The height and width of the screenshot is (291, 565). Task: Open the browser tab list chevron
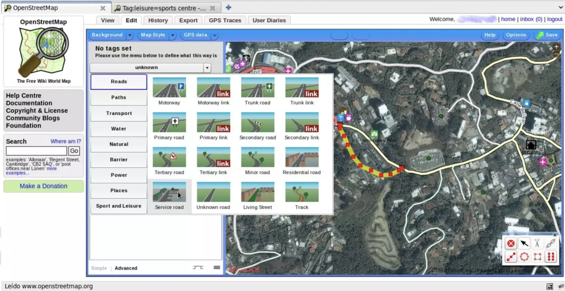pos(561,7)
